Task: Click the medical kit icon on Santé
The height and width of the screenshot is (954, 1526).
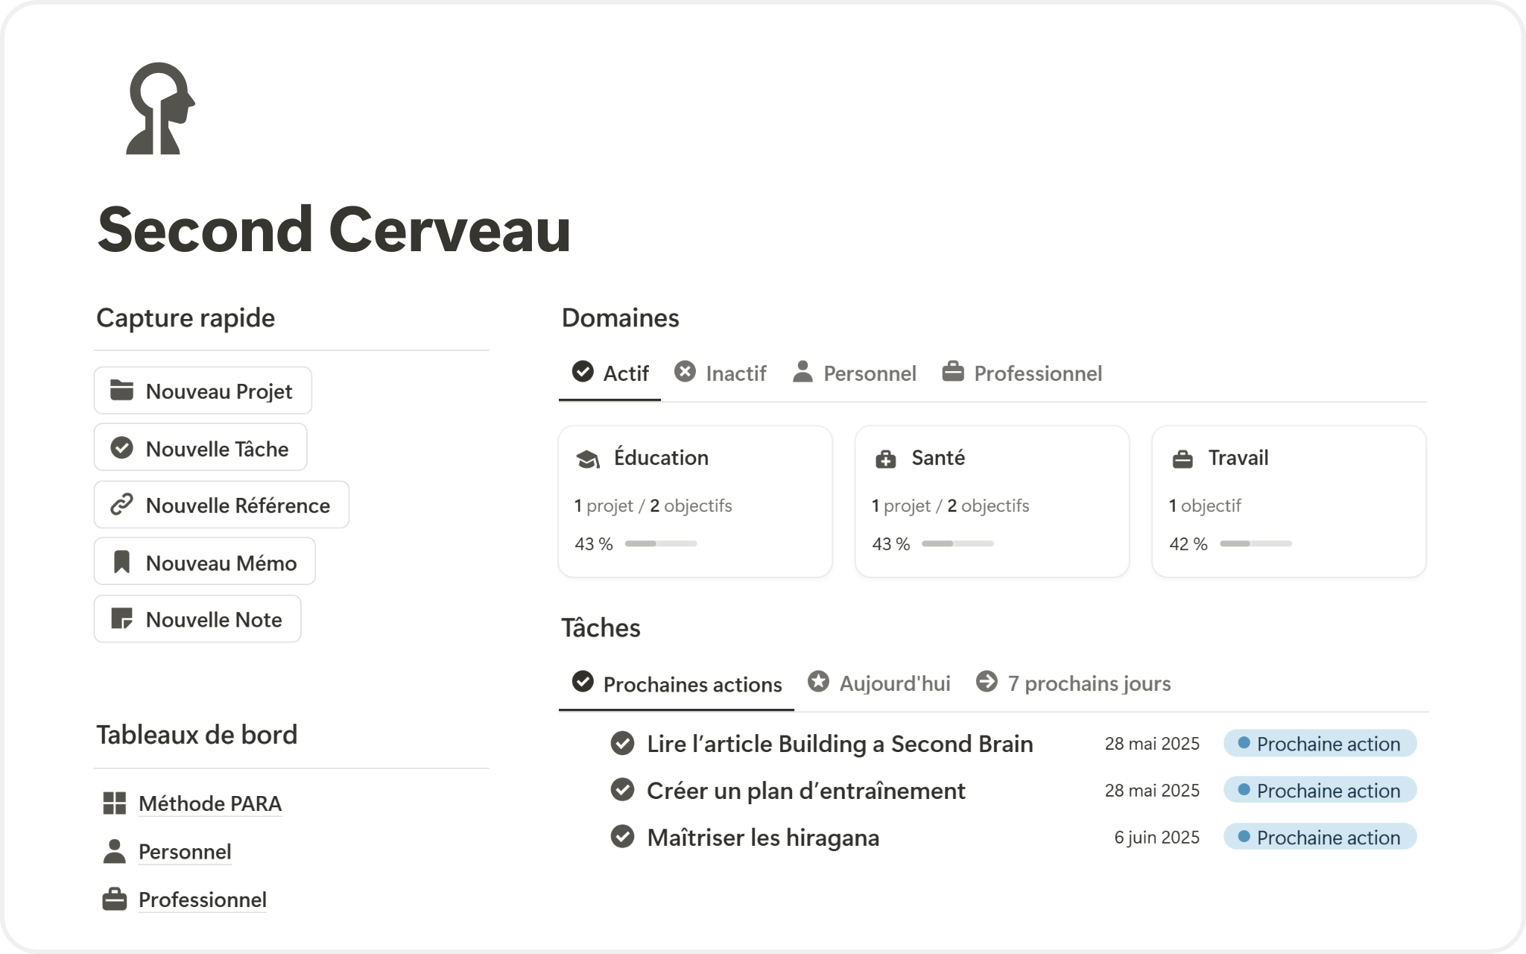Action: (885, 459)
